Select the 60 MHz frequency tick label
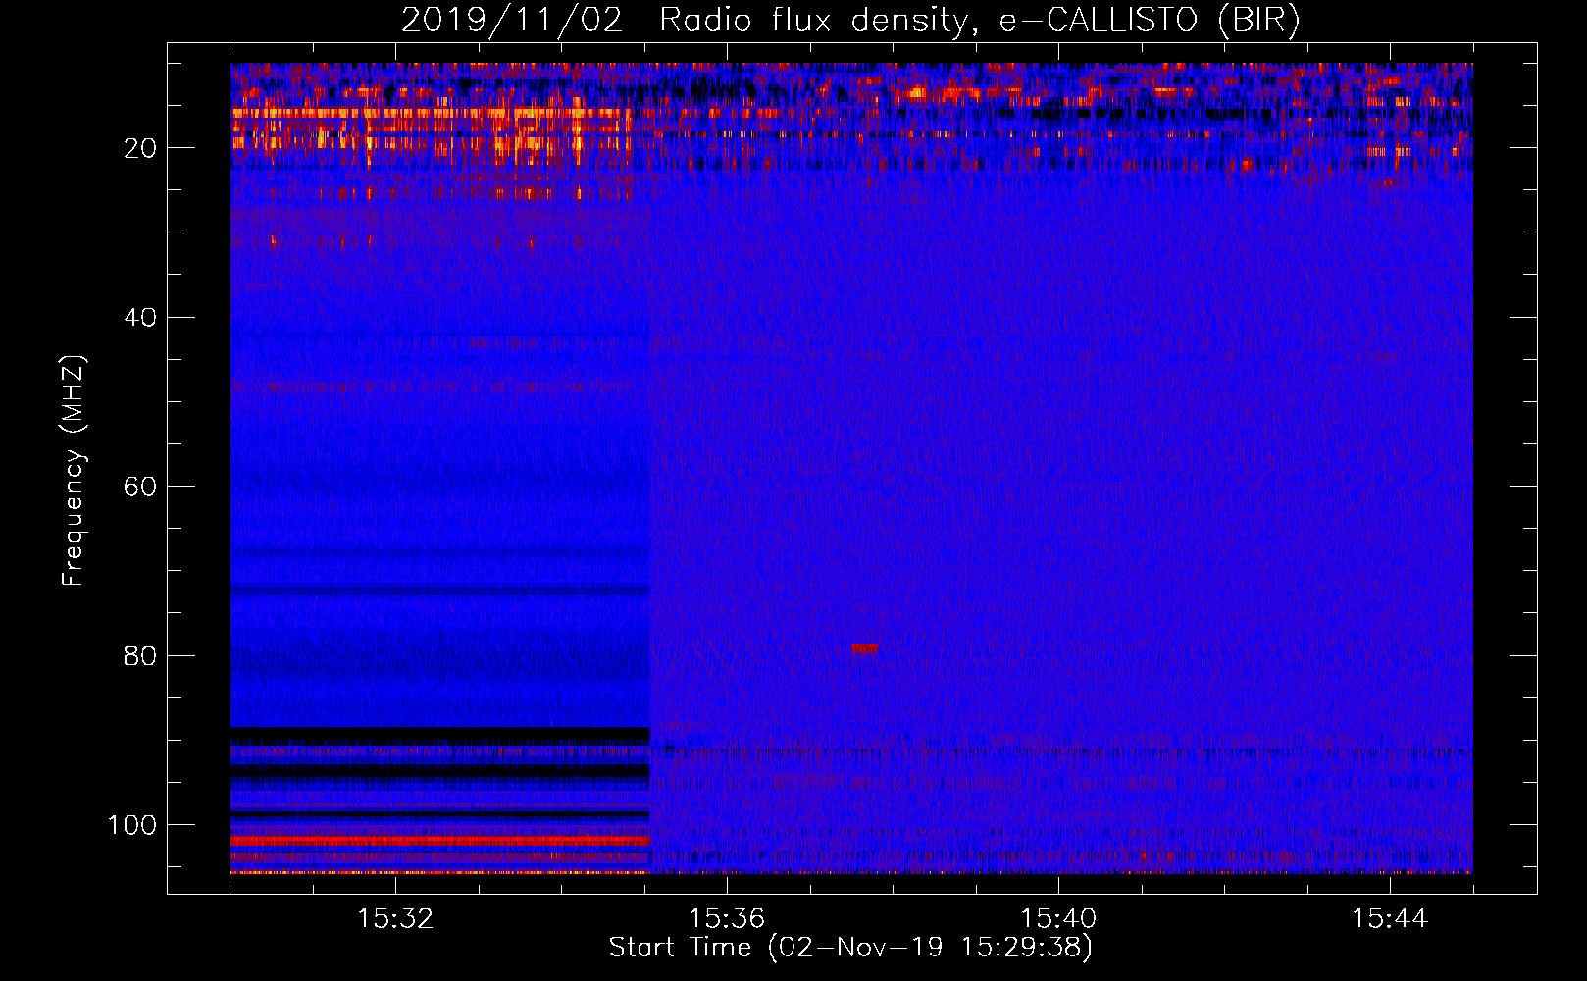 coord(140,487)
